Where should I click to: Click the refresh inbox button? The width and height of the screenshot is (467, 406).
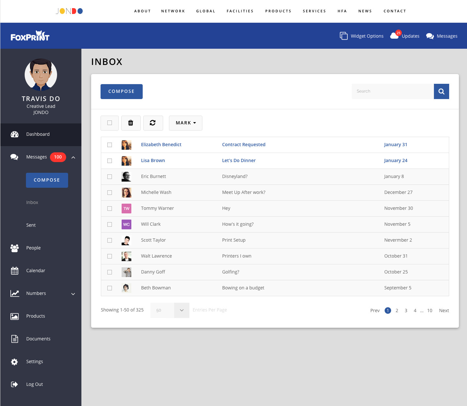(x=153, y=123)
